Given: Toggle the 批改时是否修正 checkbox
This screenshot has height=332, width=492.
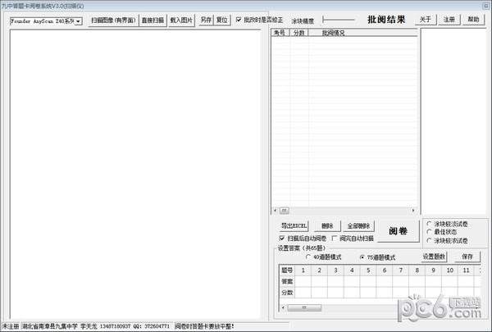Looking at the screenshot, I should 239,20.
